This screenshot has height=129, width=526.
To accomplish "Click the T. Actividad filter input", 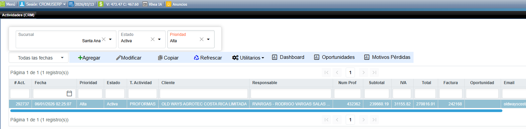I will [x=143, y=93].
